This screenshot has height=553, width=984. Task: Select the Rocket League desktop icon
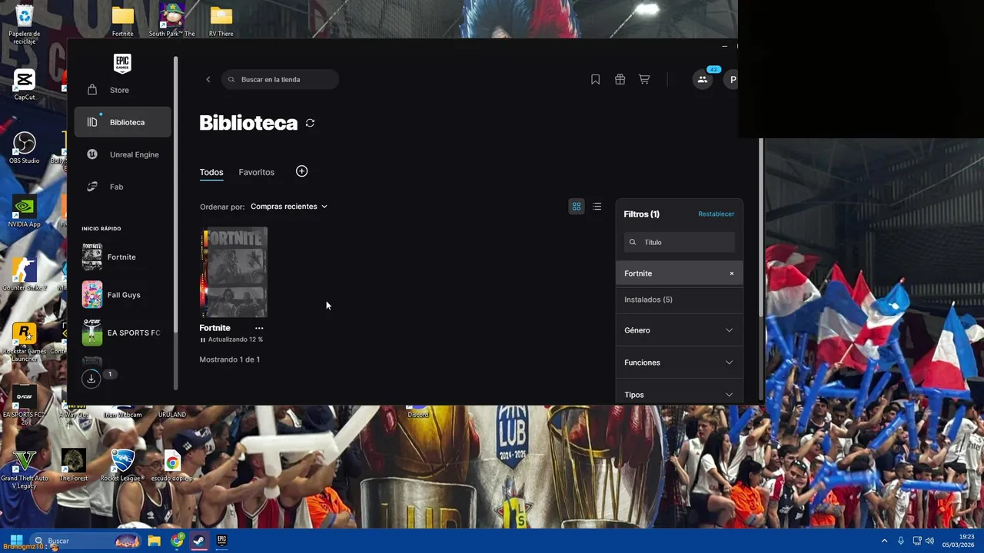(122, 465)
